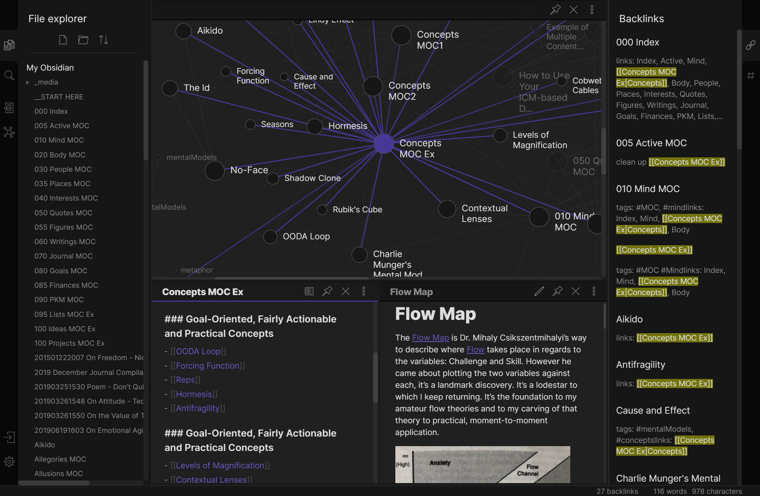Viewport: 760px width, 496px height.
Task: Open search in the left sidebar
Action: coord(9,75)
